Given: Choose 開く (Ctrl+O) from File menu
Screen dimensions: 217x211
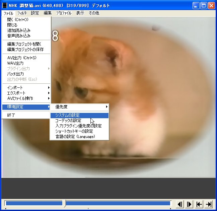Looking at the screenshot, I should coord(26,20).
